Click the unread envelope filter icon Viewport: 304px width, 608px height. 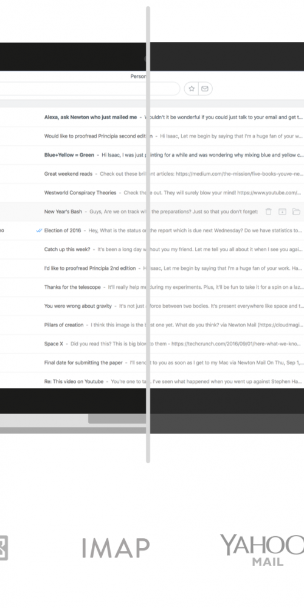coord(205,89)
